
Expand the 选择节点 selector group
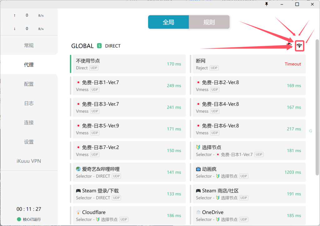(x=248, y=151)
